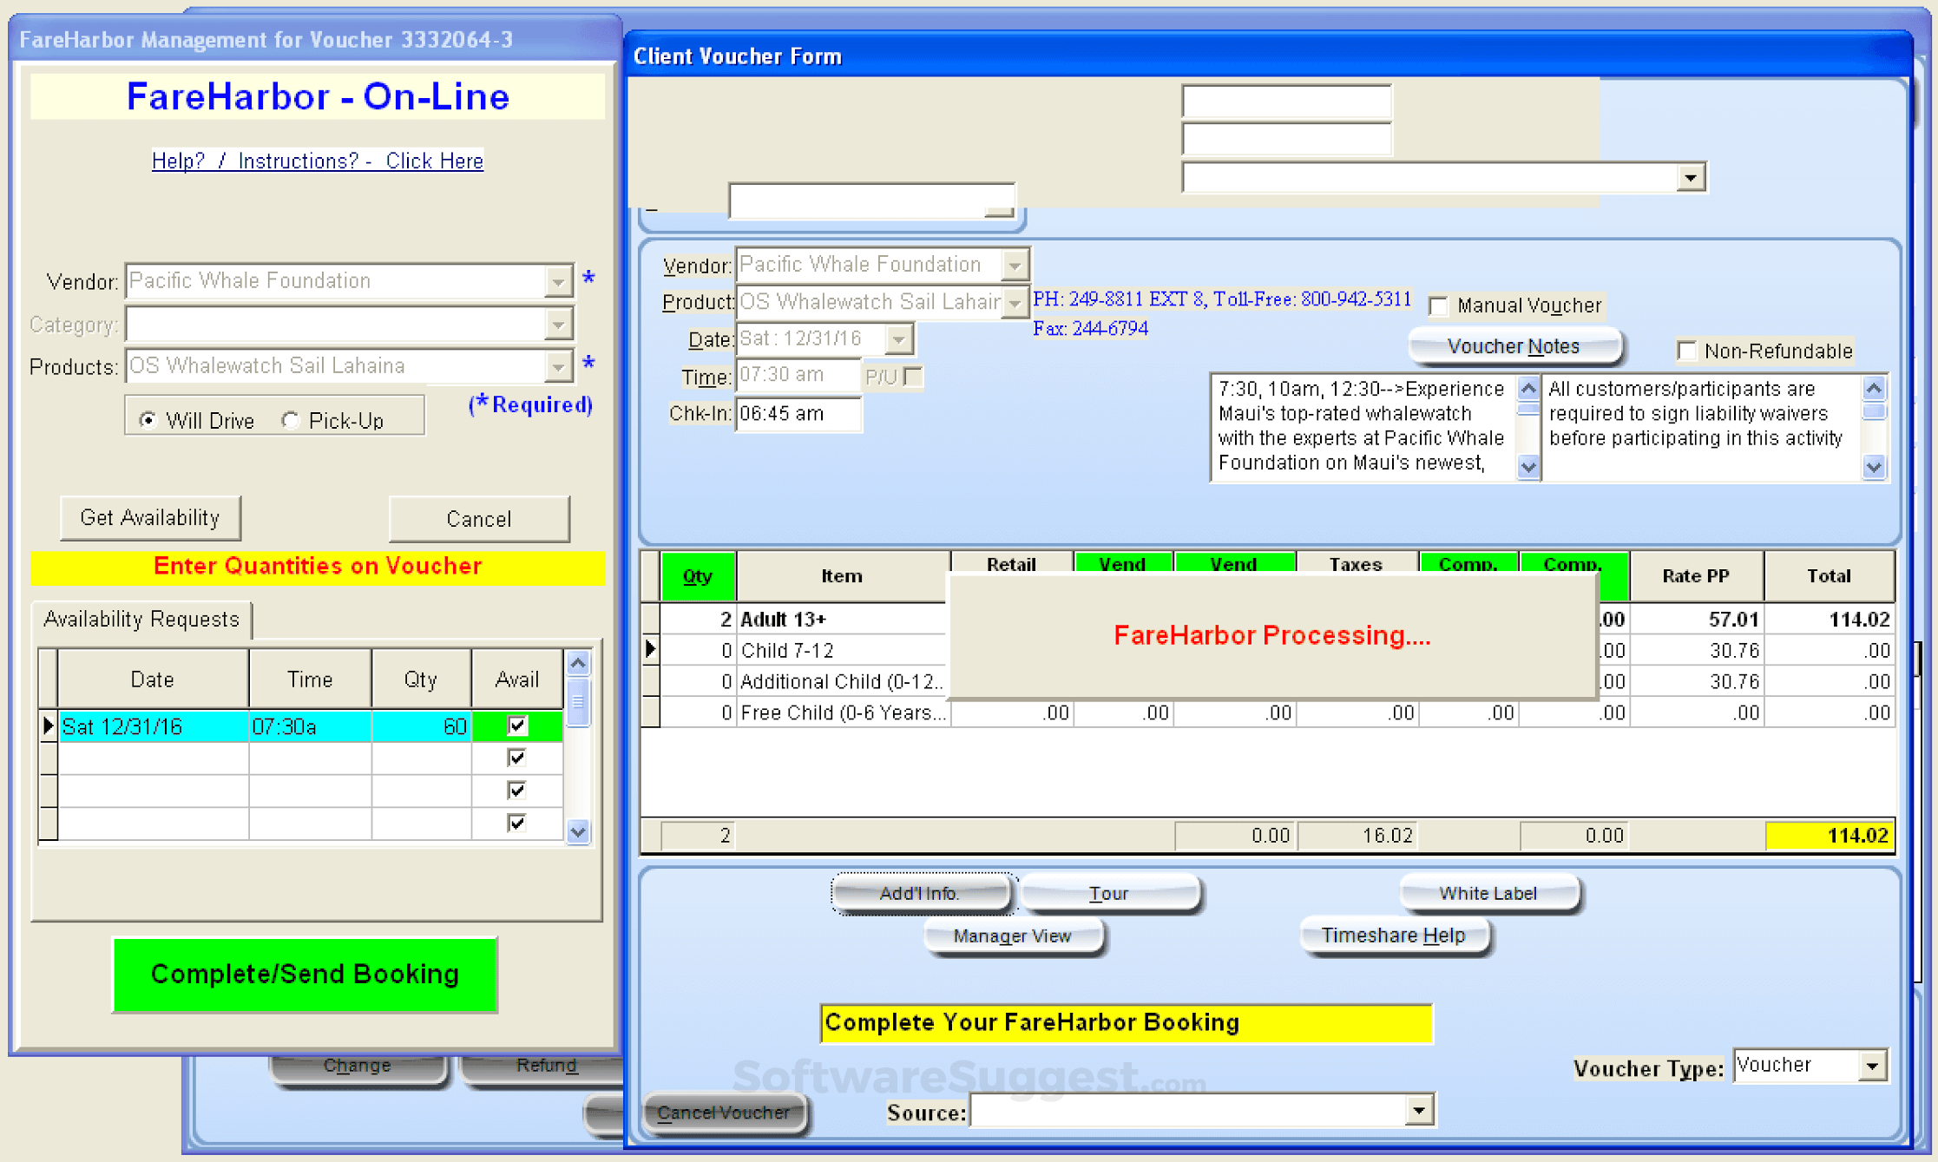This screenshot has width=1938, height=1162.
Task: Click the yellow total 114.02 field
Action: click(1830, 835)
